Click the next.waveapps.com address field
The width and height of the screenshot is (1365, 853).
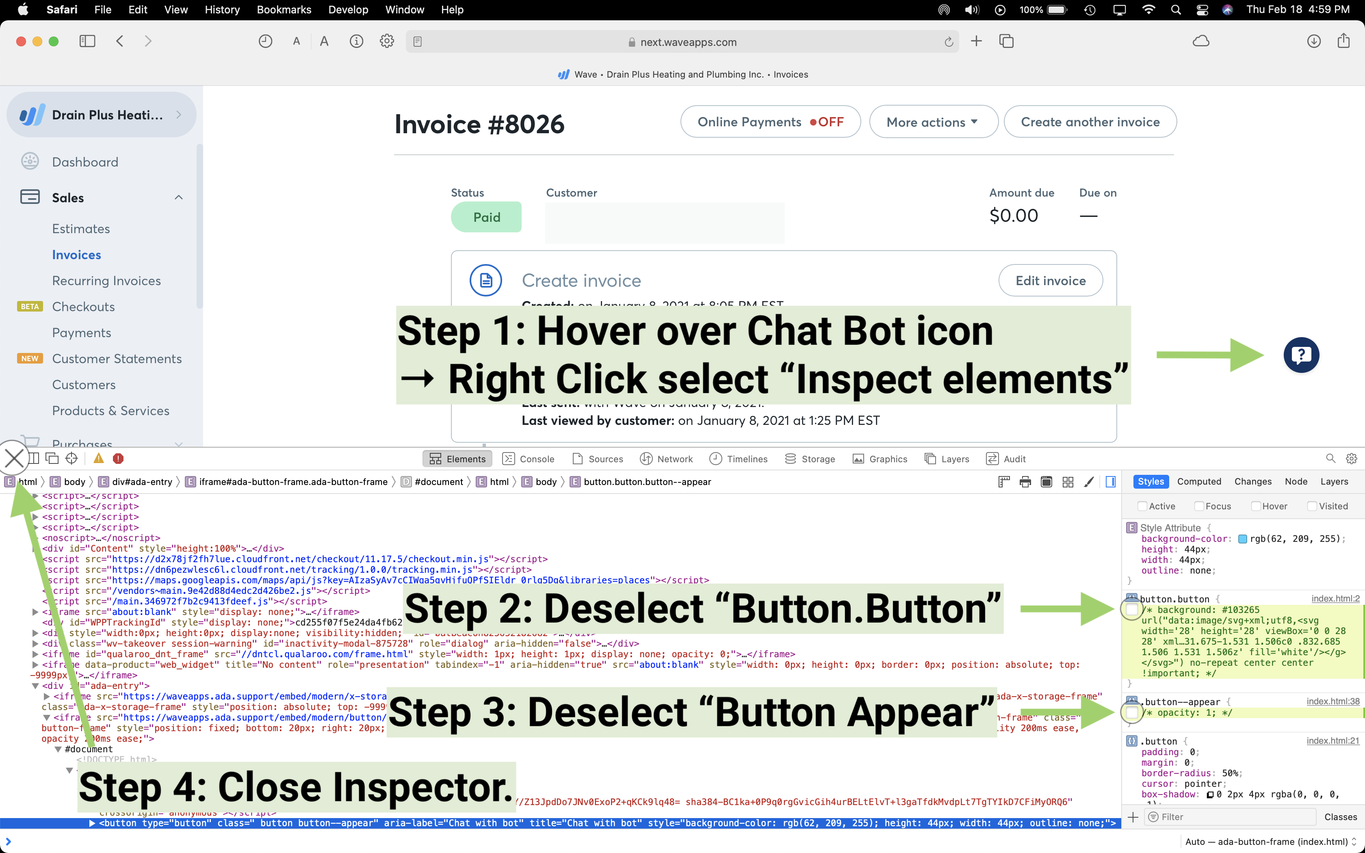[x=682, y=42]
